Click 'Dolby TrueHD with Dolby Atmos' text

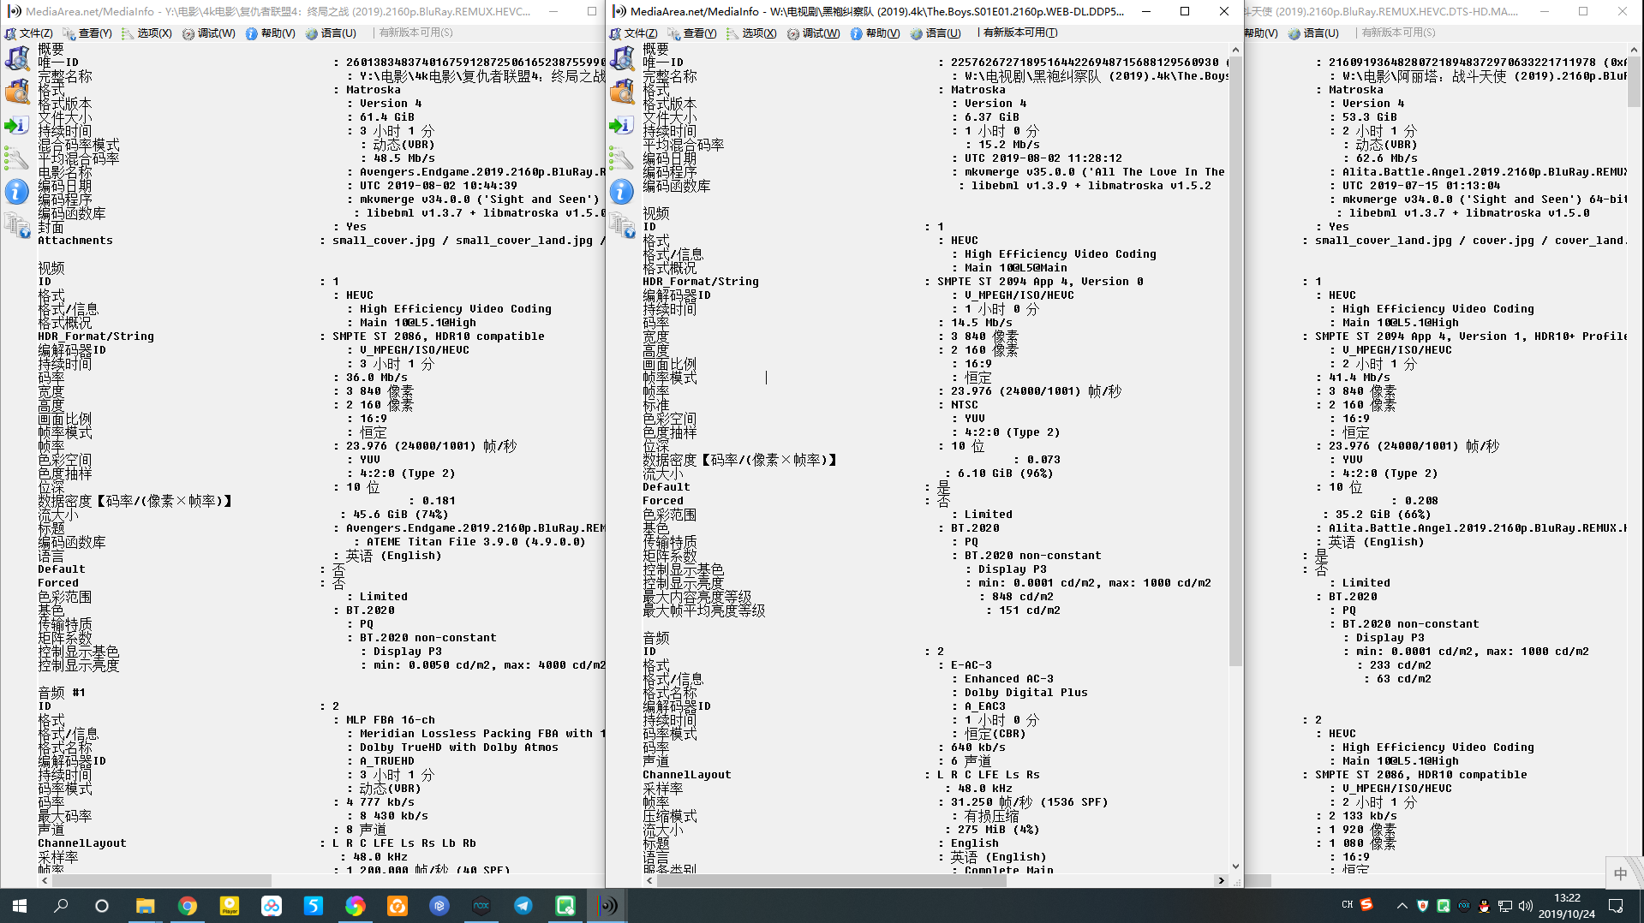(459, 747)
